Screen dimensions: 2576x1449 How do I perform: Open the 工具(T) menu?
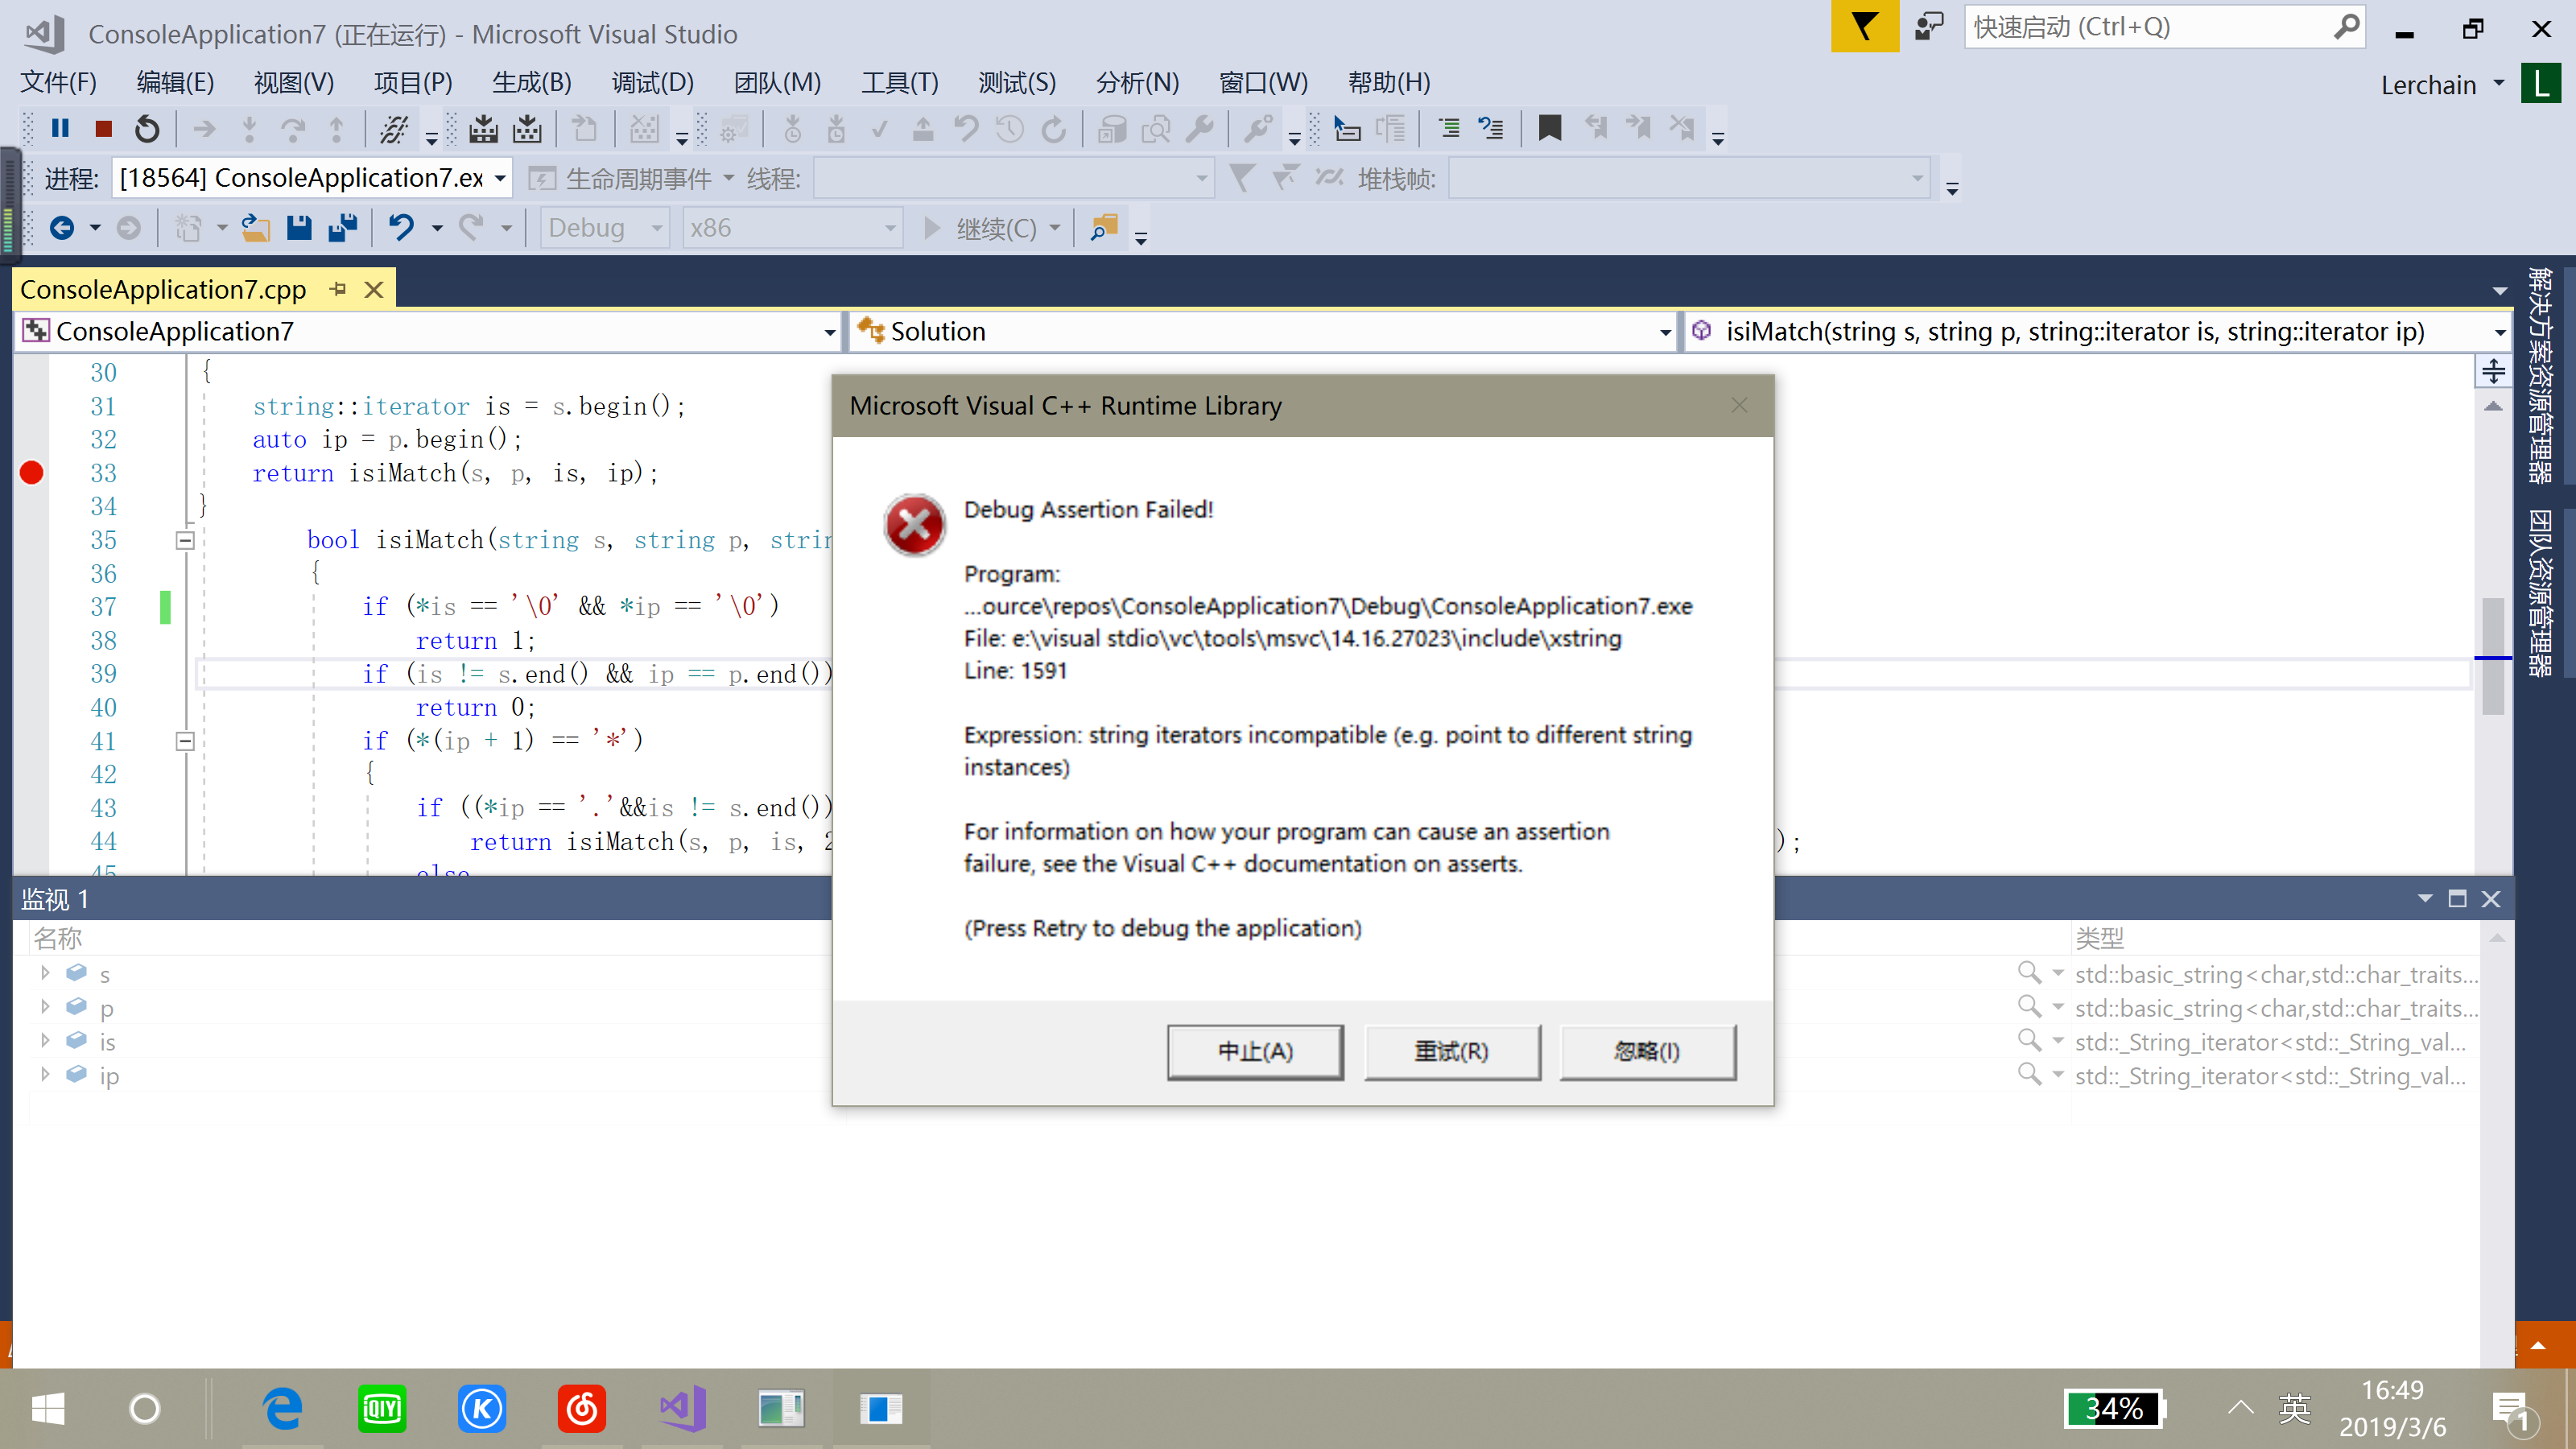pyautogui.click(x=900, y=82)
